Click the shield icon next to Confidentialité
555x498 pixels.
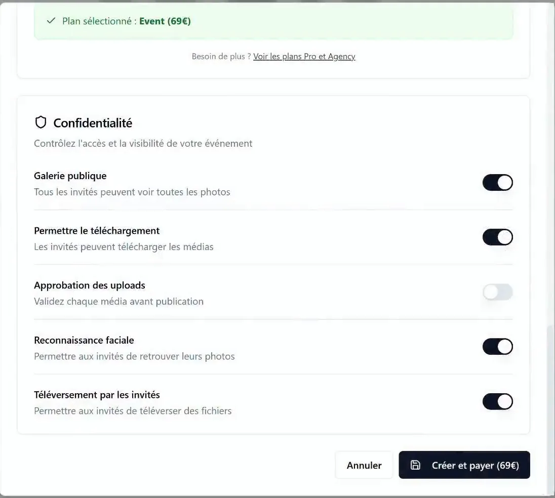[41, 123]
